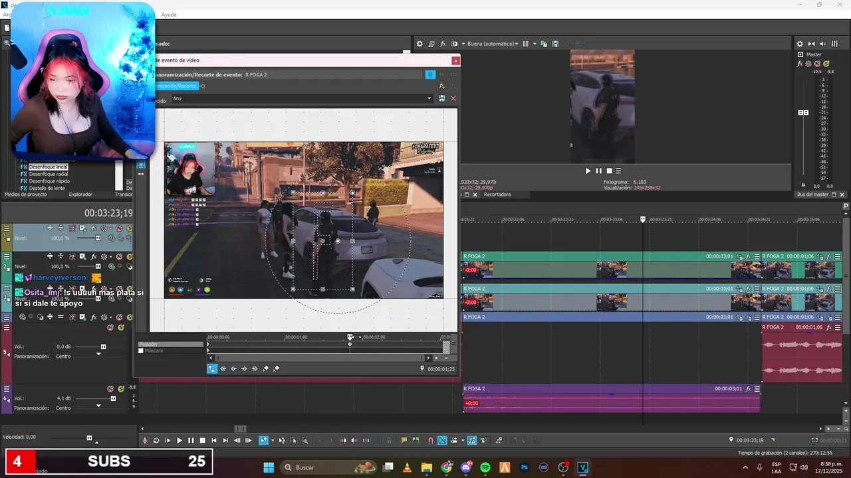Open Buena (automático) preview quality dropdown

[x=493, y=44]
